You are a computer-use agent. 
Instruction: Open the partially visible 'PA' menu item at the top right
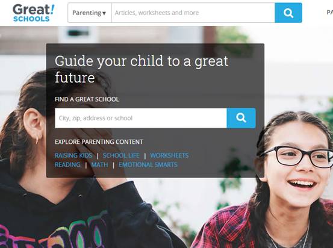[x=329, y=13]
